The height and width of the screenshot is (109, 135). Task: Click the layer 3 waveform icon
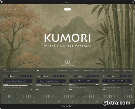(70, 76)
